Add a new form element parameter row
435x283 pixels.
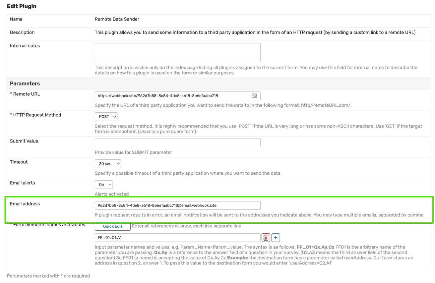click(276, 237)
